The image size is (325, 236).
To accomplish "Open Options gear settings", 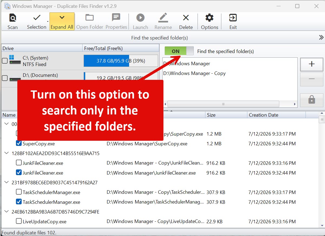I will click(209, 21).
